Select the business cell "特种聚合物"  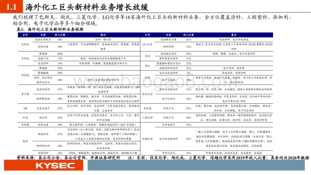coord(43,99)
